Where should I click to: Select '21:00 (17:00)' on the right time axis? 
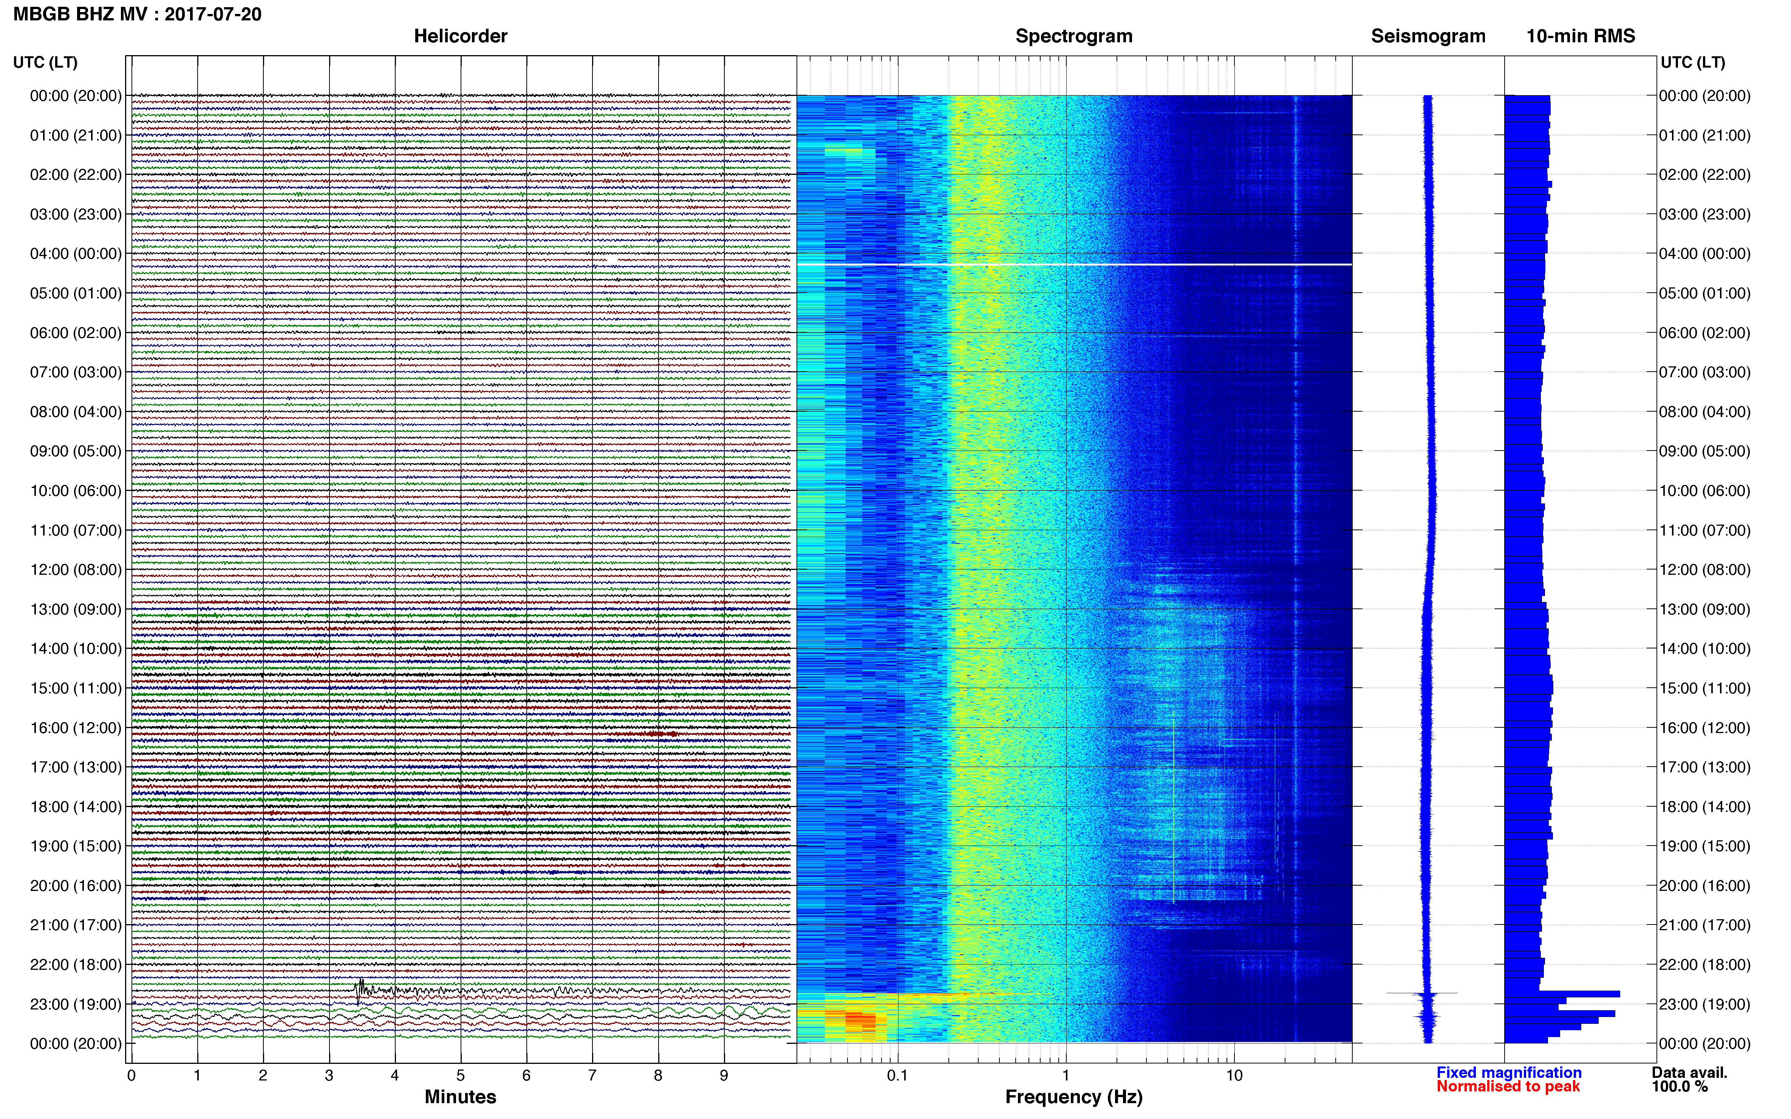(1704, 925)
